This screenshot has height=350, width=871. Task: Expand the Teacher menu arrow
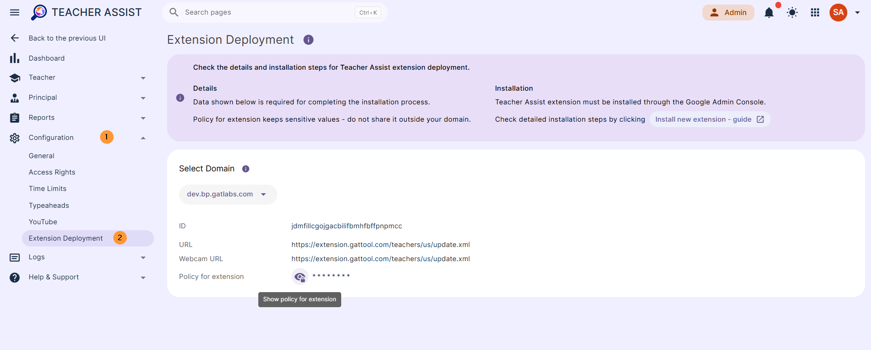[x=143, y=78]
